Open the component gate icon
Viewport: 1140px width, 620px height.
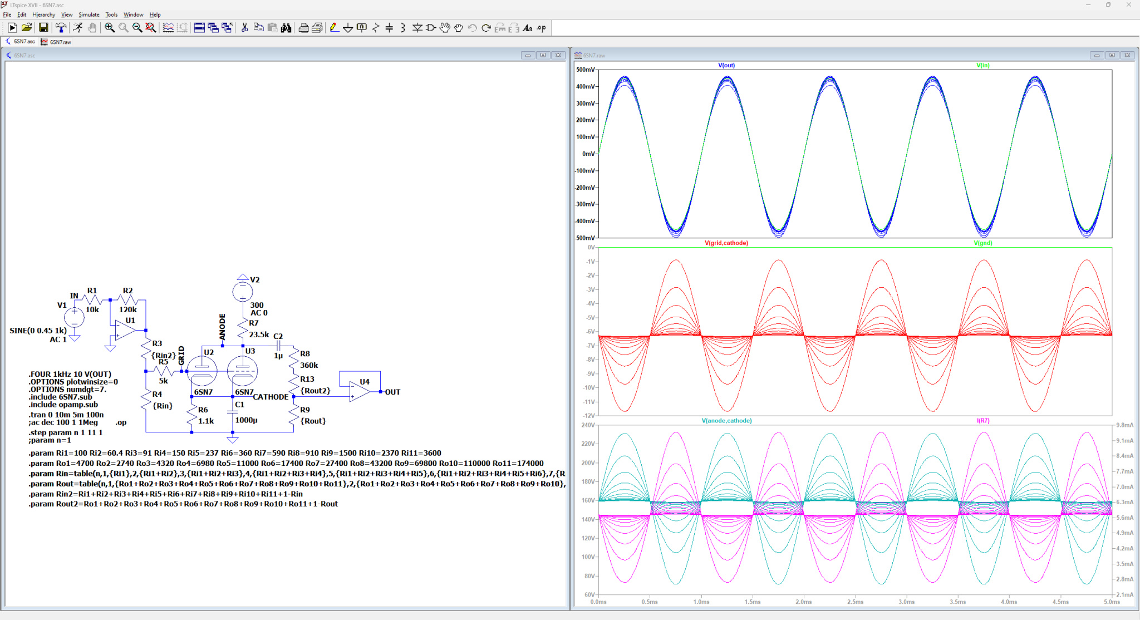431,28
